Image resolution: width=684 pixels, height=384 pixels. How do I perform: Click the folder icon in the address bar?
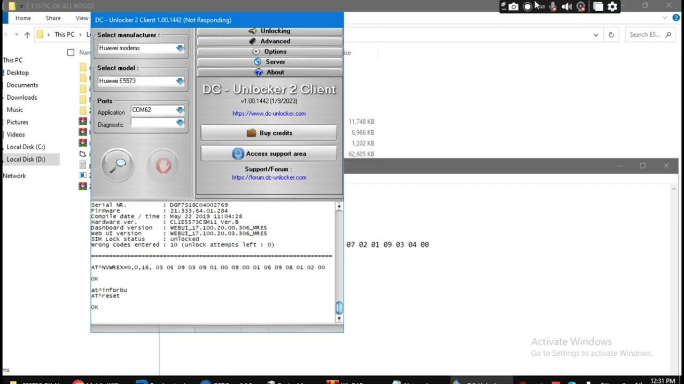40,35
